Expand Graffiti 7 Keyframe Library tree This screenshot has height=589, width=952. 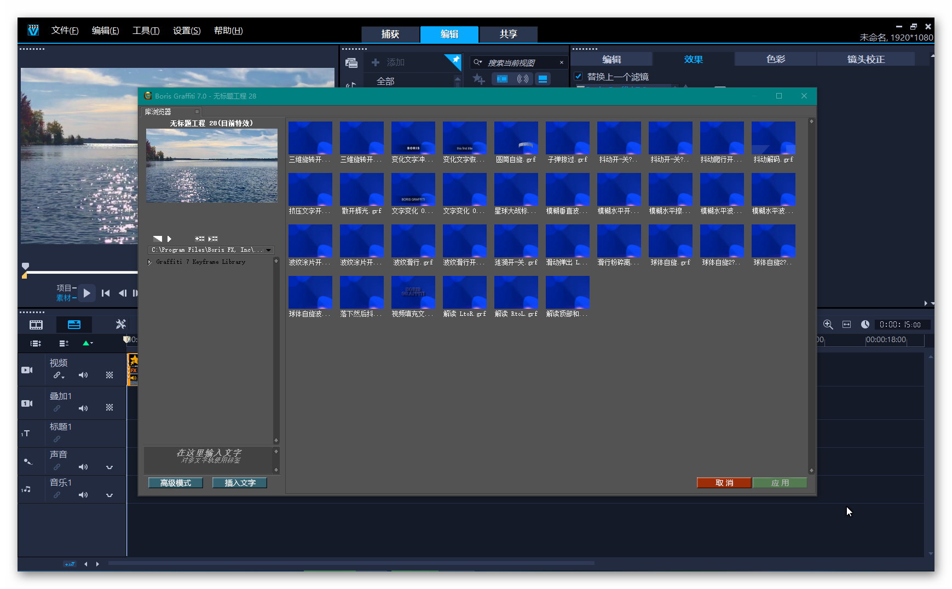coord(150,262)
